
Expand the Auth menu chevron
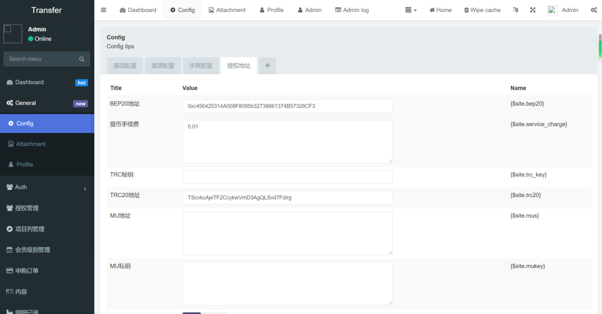(85, 189)
